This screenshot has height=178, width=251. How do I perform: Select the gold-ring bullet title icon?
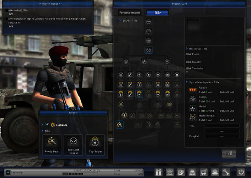[x=121, y=104]
